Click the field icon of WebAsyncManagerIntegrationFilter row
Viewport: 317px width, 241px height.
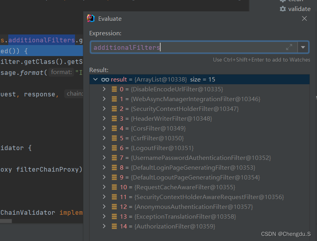click(114, 99)
